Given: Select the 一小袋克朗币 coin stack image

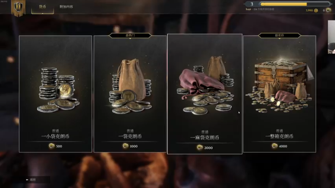Looking at the screenshot, I should (x=58, y=90).
